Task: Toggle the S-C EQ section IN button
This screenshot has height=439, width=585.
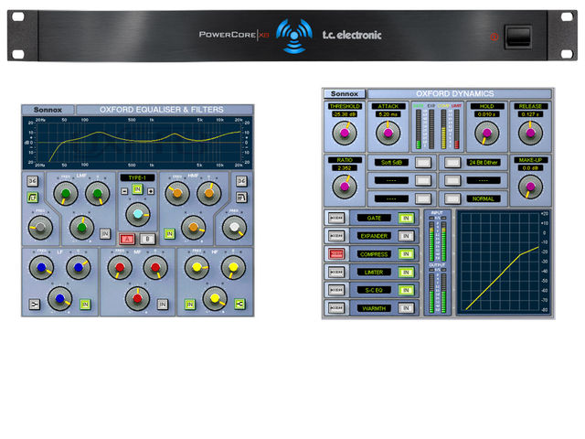Action: tap(406, 290)
